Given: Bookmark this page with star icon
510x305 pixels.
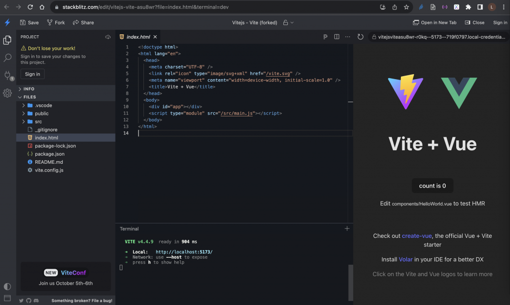Looking at the screenshot, I should click(x=406, y=7).
